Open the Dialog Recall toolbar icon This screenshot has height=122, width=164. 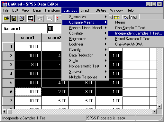(x=31, y=19)
